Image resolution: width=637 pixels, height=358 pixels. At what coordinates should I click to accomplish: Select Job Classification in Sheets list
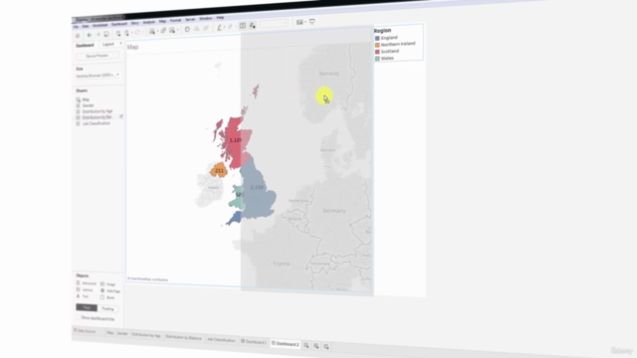(x=96, y=123)
